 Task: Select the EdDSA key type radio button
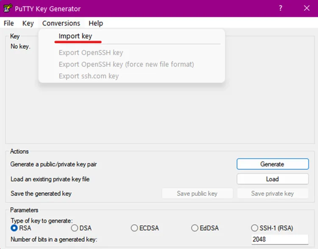pyautogui.click(x=195, y=228)
